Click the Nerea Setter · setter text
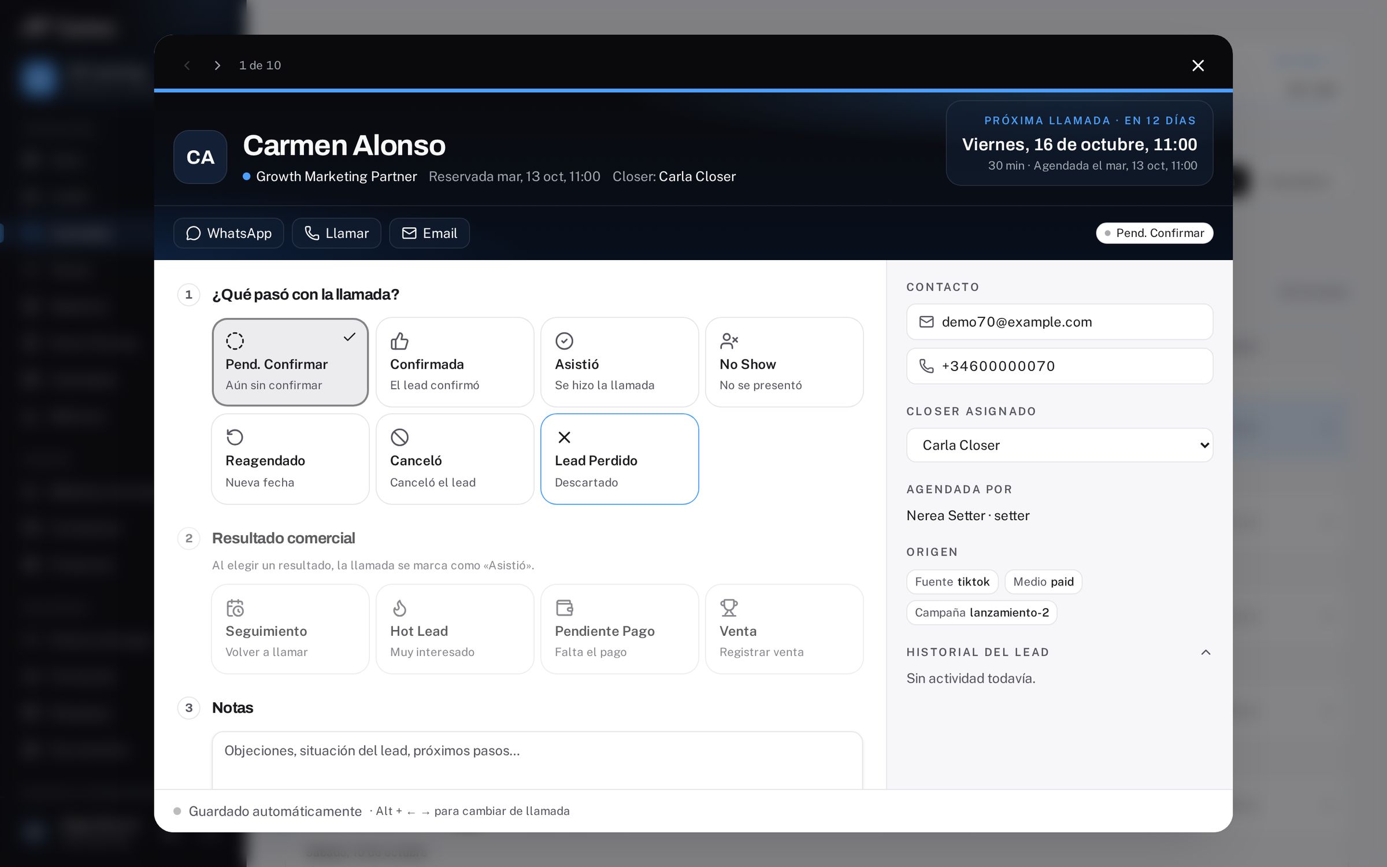This screenshot has width=1387, height=867. (968, 516)
